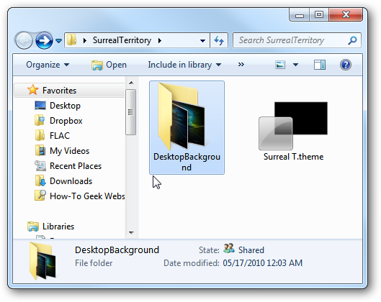Go forward with the blue Forward arrow
The width and height of the screenshot is (381, 302).
point(44,40)
